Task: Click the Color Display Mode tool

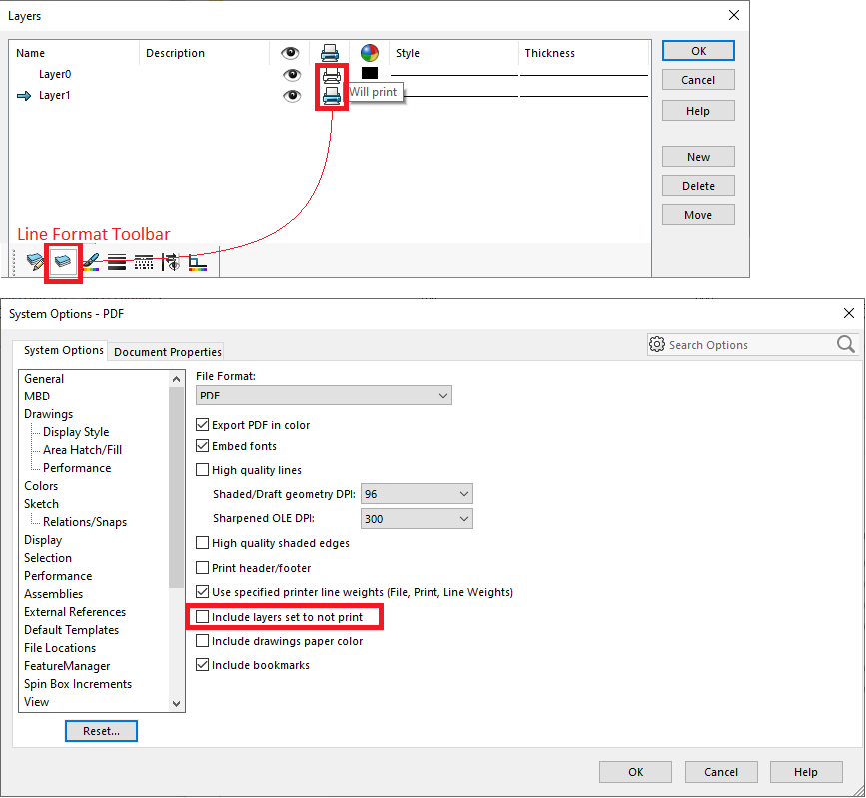Action: tap(198, 262)
